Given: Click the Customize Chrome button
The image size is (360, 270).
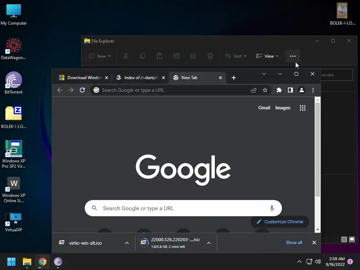Looking at the screenshot, I should [280, 221].
